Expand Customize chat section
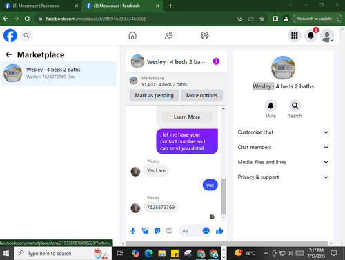Screen dimensions: 345x260 [283, 132]
